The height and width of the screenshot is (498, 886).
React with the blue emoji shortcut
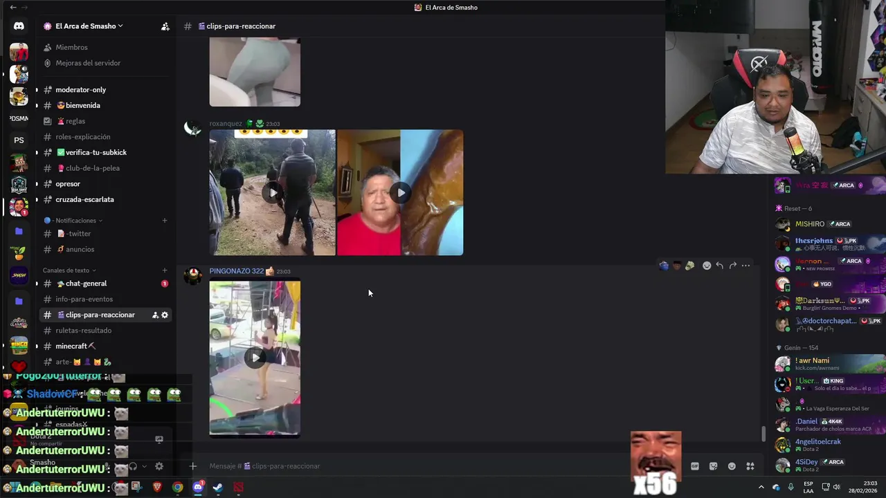(664, 266)
